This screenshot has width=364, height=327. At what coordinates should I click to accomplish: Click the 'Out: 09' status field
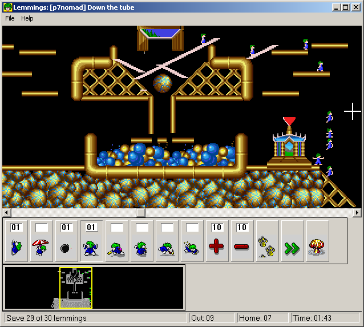click(212, 318)
